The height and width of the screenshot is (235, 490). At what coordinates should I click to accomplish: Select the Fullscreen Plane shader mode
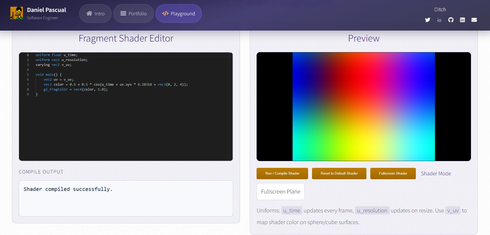(280, 191)
